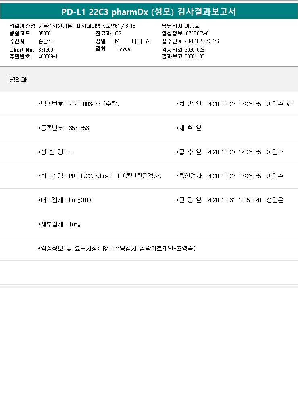Select diagnosis date '2020-10-31 18:52:28'
The image size is (298, 419).
pyautogui.click(x=234, y=200)
